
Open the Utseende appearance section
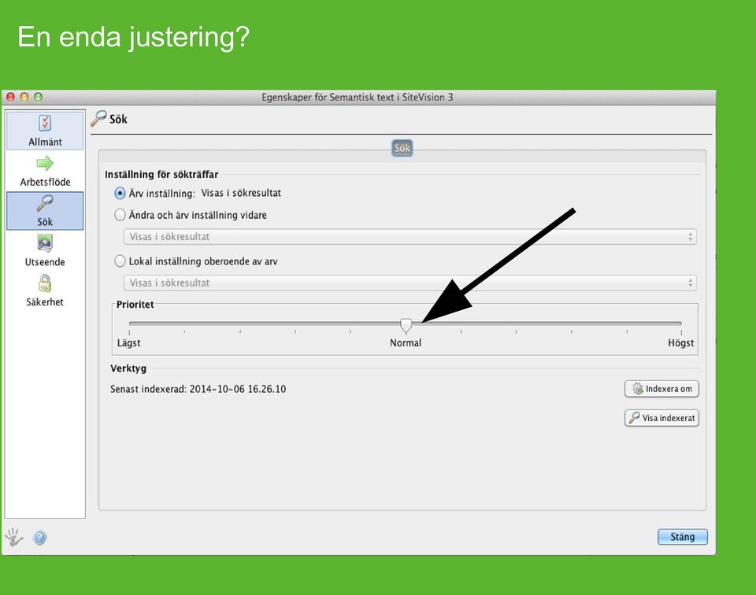(45, 250)
